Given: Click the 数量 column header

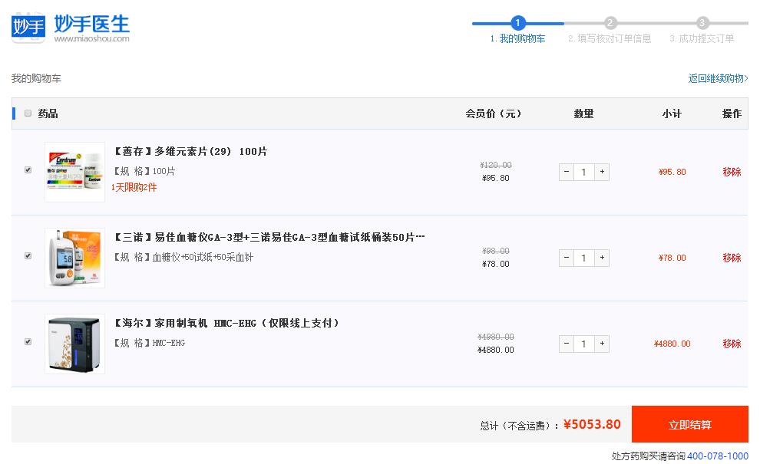Looking at the screenshot, I should point(583,114).
